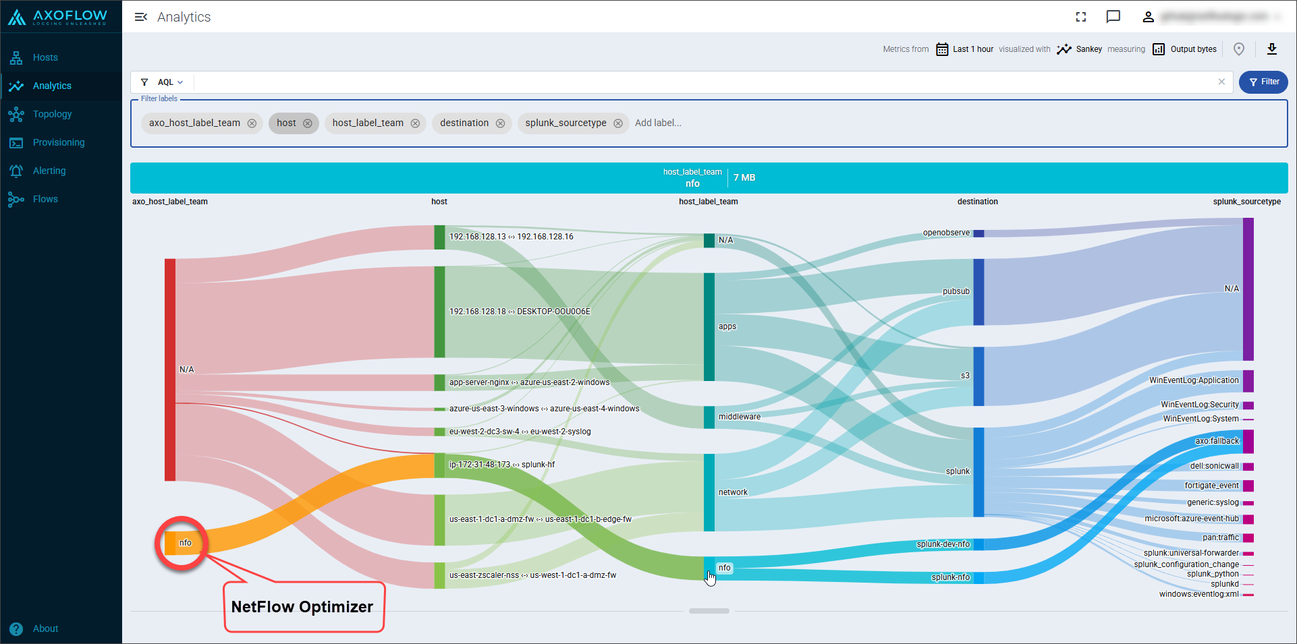Select the orange nfo node in Sankey
The image size is (1297, 644).
(x=171, y=543)
